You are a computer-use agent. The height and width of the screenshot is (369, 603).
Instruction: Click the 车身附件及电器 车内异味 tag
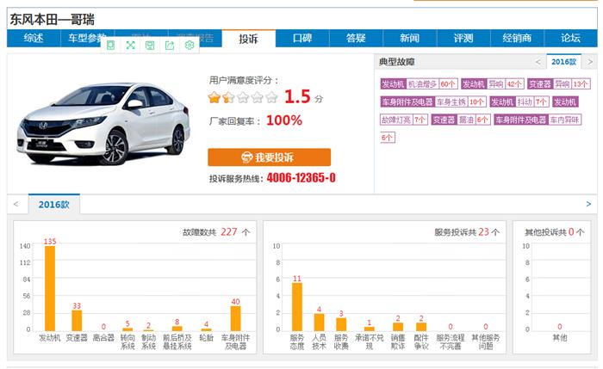[538, 120]
